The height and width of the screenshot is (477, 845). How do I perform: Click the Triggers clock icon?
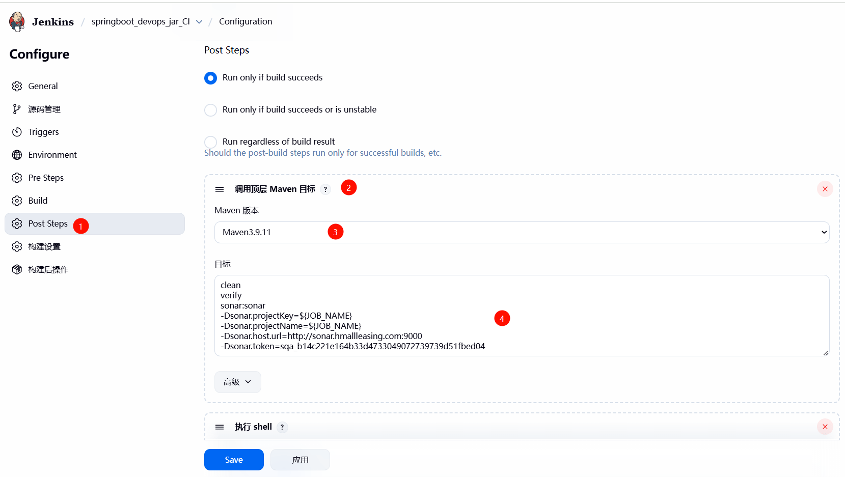pos(17,132)
